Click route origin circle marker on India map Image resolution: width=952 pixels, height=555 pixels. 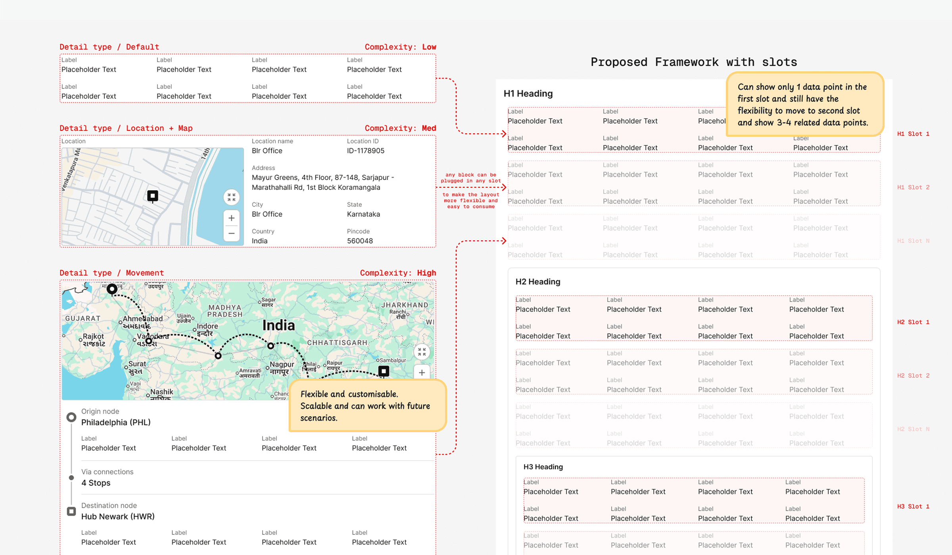[x=112, y=289]
